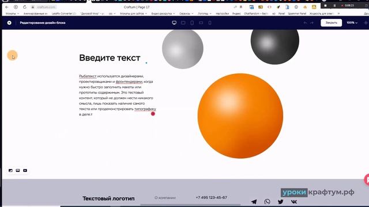Image resolution: width=369 pixels, height=207 pixels.
Task: Select the dark black sphere image
Action: (x=275, y=47)
